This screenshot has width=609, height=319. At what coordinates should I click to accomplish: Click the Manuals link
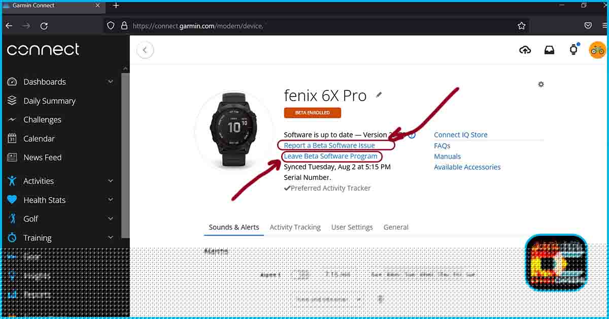click(447, 156)
